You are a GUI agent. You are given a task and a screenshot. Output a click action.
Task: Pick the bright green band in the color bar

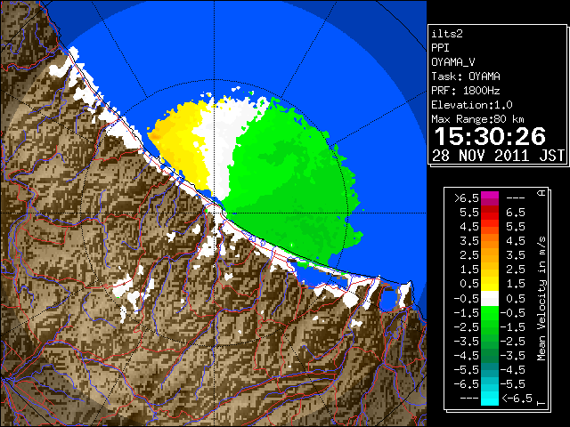point(490,313)
